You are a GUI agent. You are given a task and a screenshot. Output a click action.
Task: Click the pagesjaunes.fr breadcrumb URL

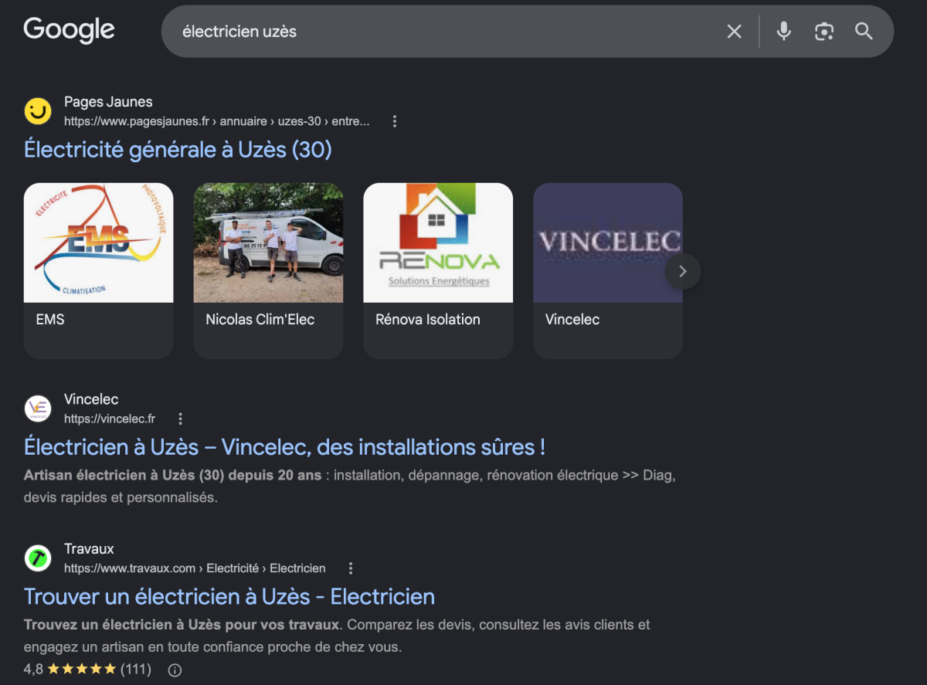point(217,121)
